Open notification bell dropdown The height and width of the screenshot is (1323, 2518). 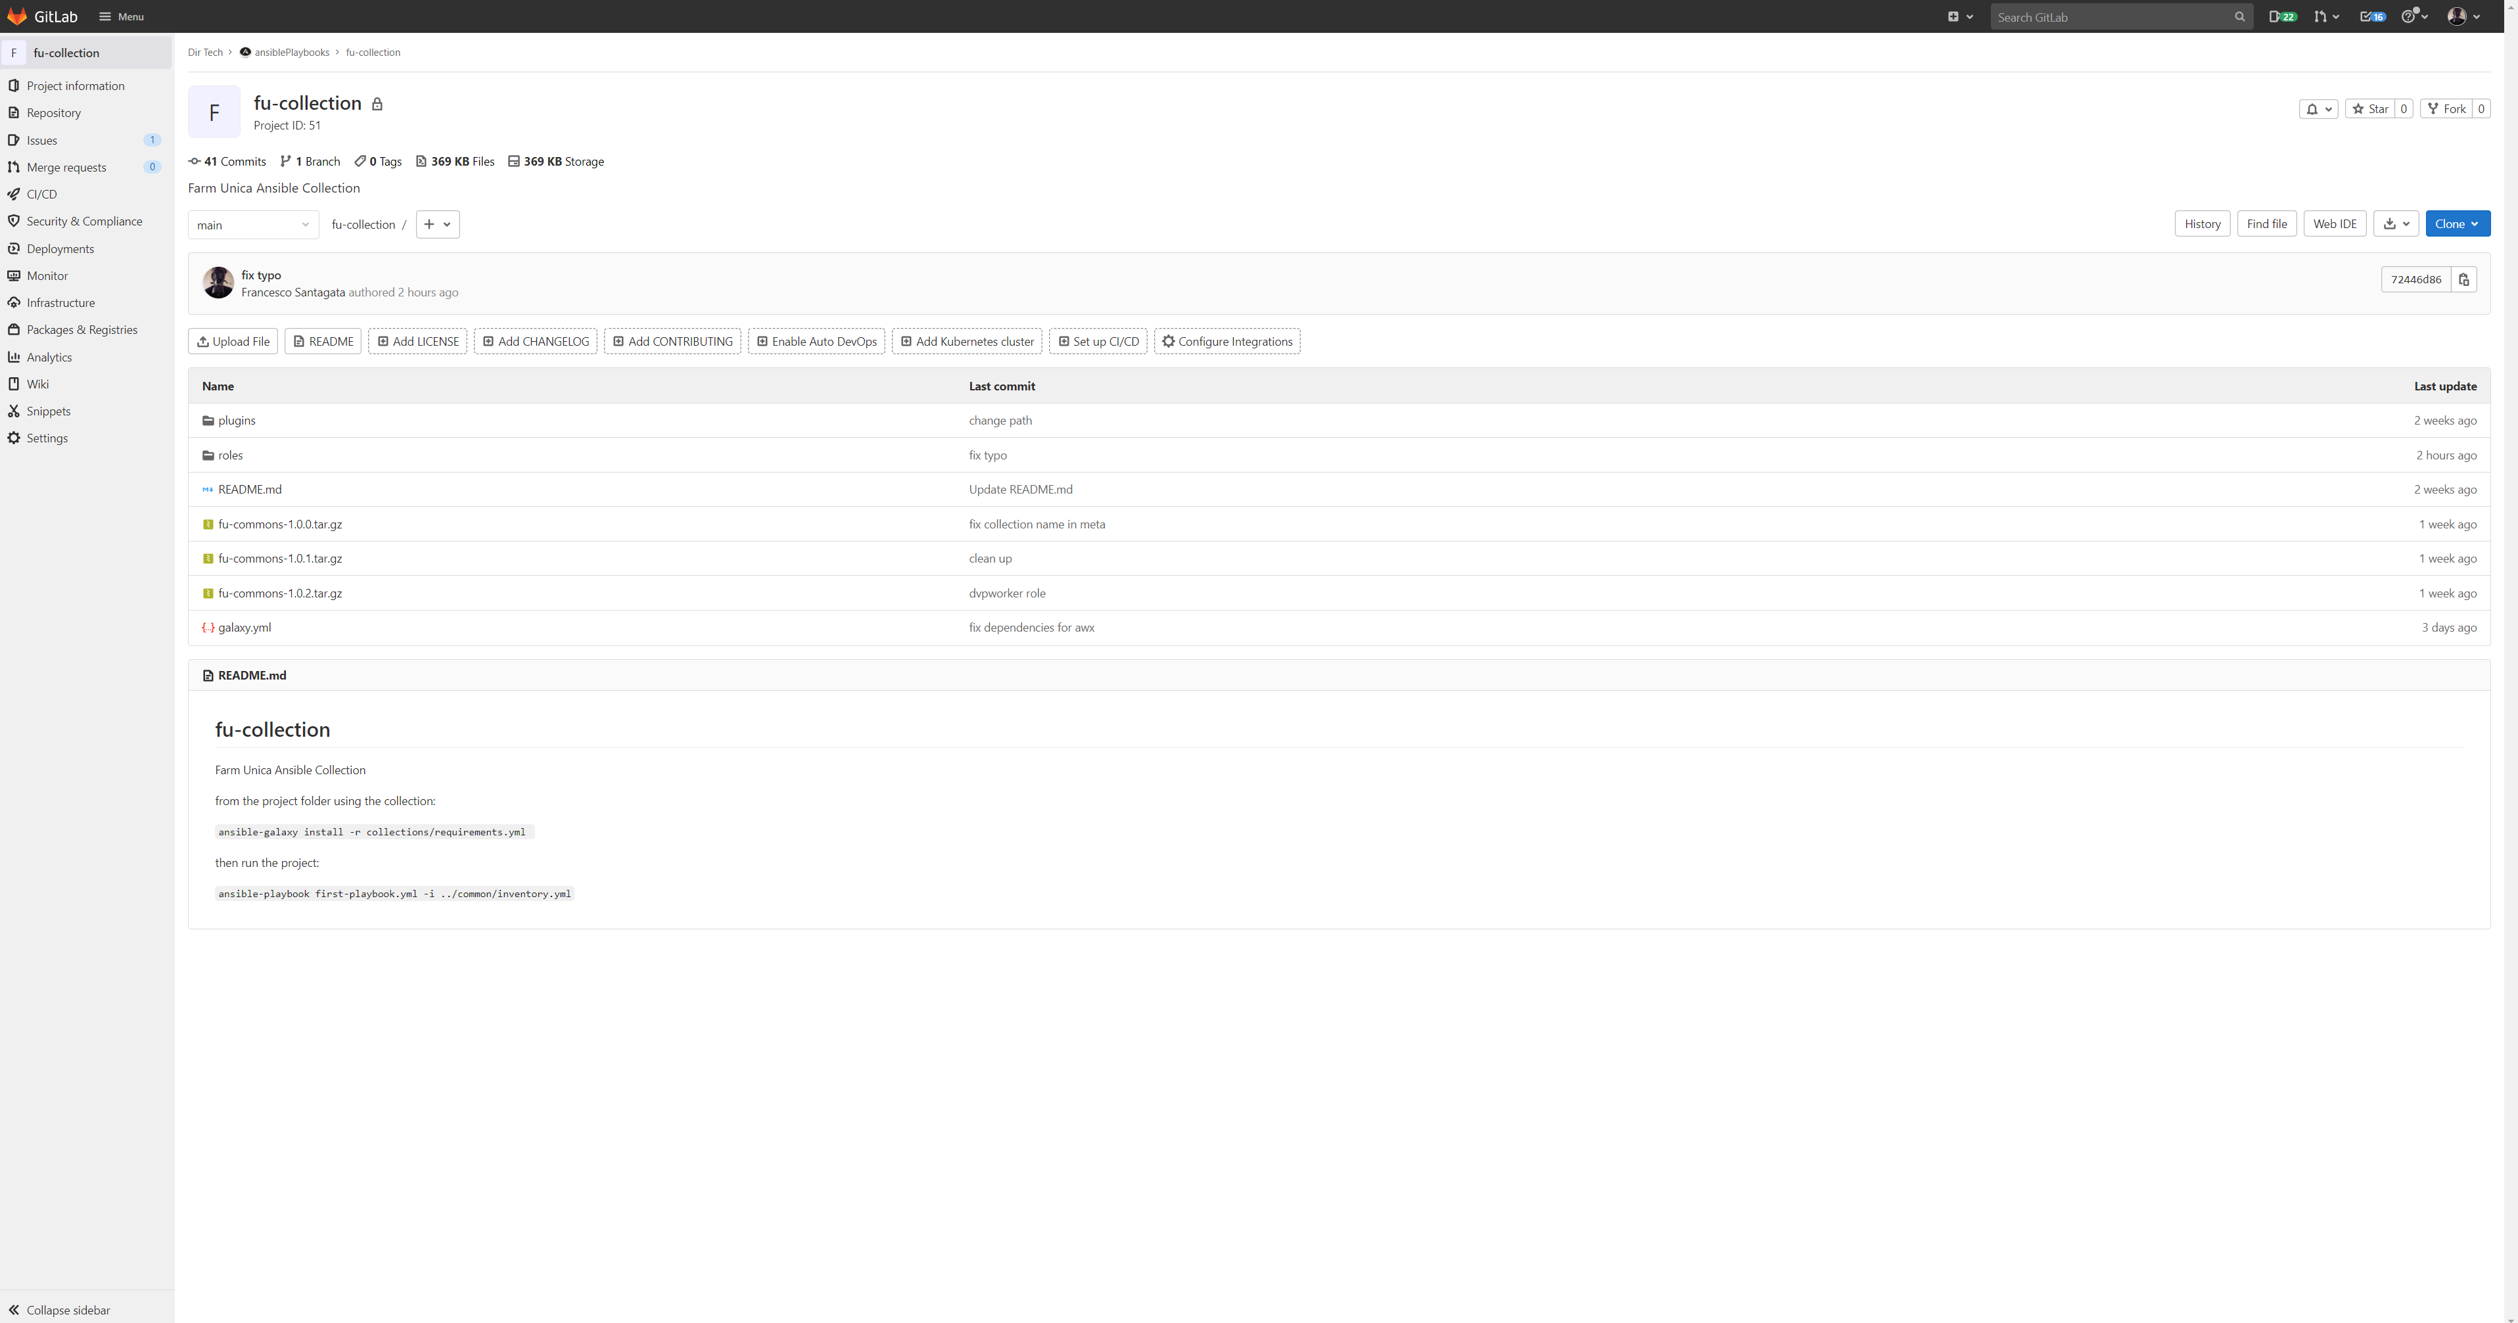click(2318, 108)
